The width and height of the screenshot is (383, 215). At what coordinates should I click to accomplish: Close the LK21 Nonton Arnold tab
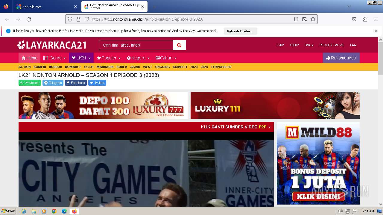pos(143,7)
